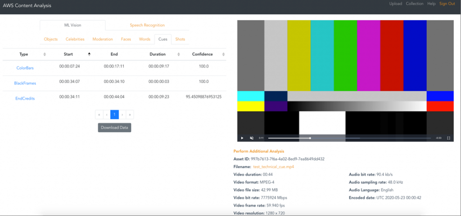Select BlackFrames duration 00:00:00:03

(x=159, y=82)
